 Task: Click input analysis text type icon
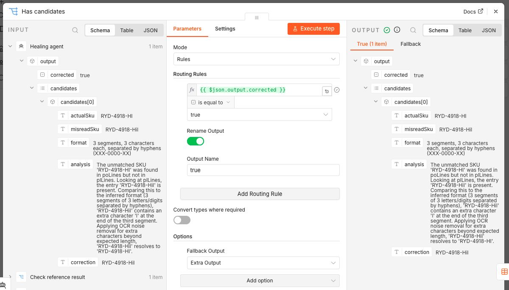point(63,164)
